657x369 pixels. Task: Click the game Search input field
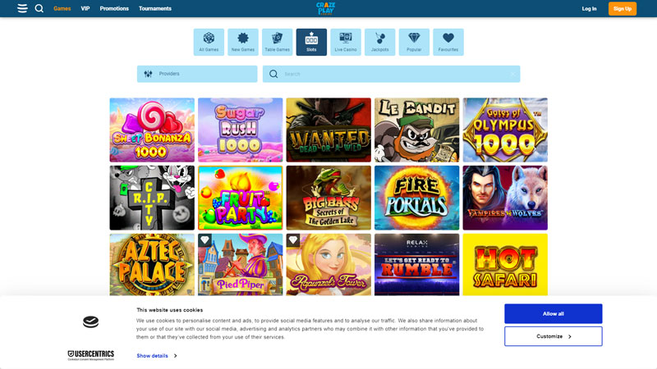tap(392, 74)
